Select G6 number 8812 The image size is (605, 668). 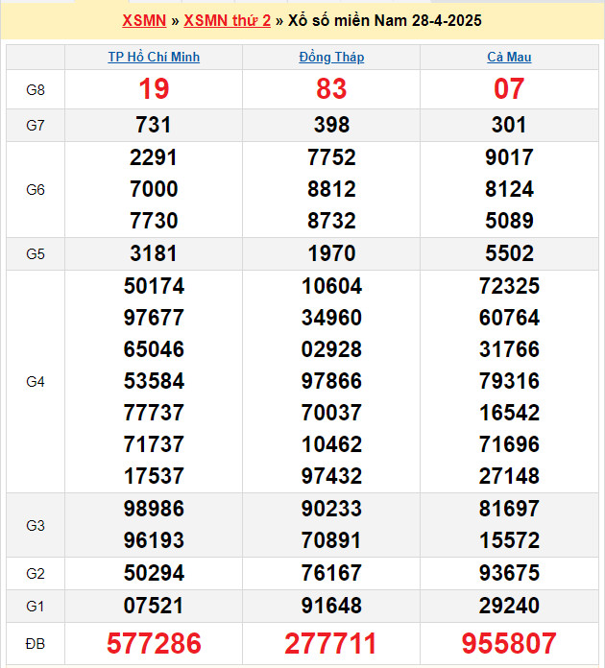[331, 189]
